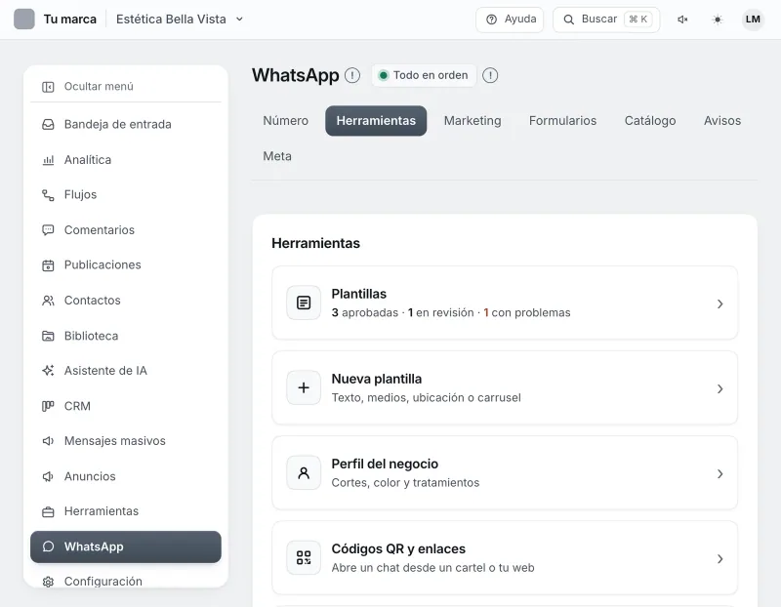This screenshot has height=607, width=781.
Task: Open the Buscar search box
Action: 606,20
